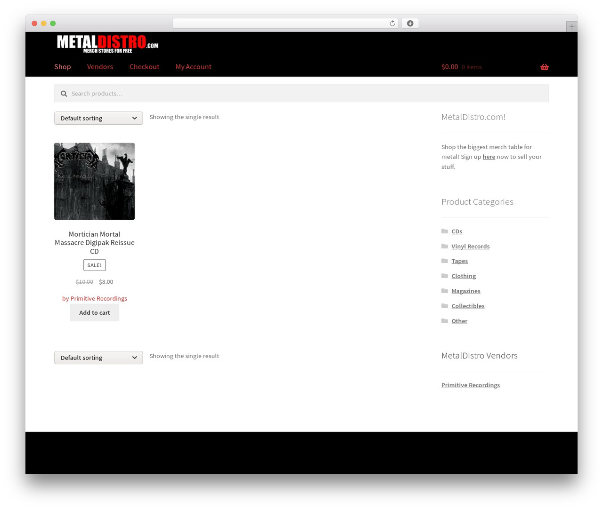Click the Add to cart button
The width and height of the screenshot is (603, 510).
(x=95, y=312)
